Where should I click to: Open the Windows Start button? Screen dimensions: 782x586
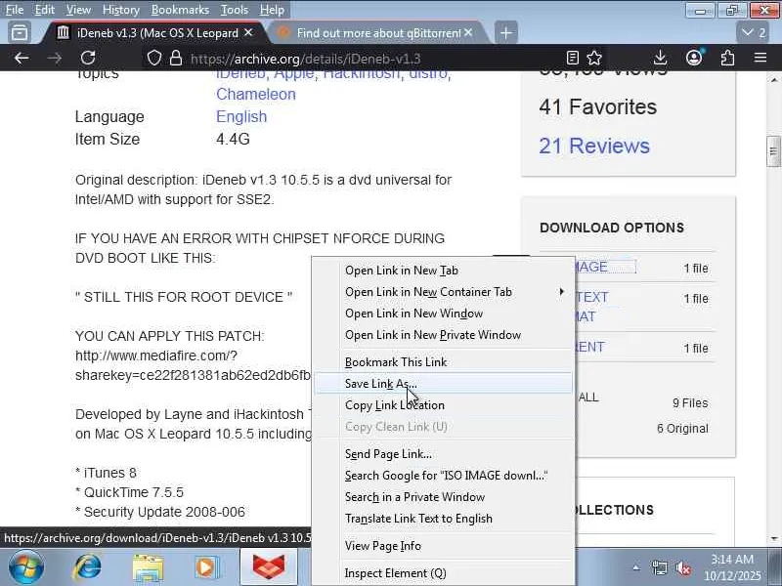26,567
